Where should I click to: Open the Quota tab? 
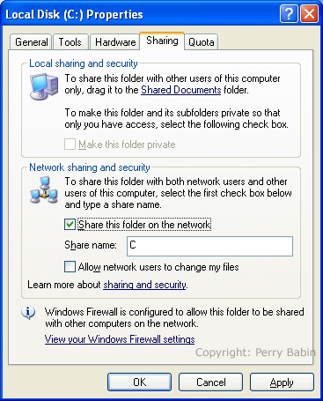pyautogui.click(x=202, y=42)
